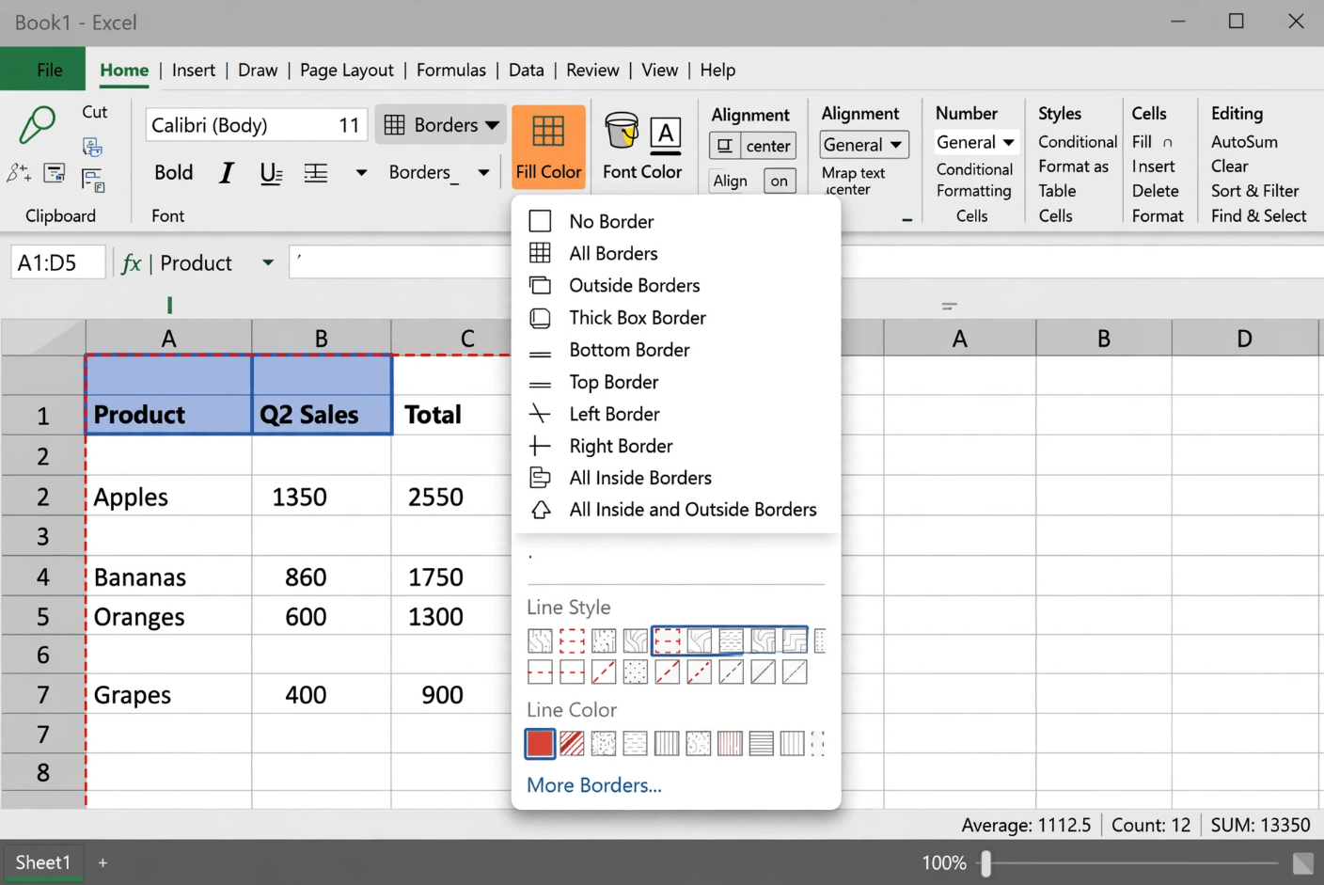Click Delete in the Cells group
1324x885 pixels.
click(1156, 191)
